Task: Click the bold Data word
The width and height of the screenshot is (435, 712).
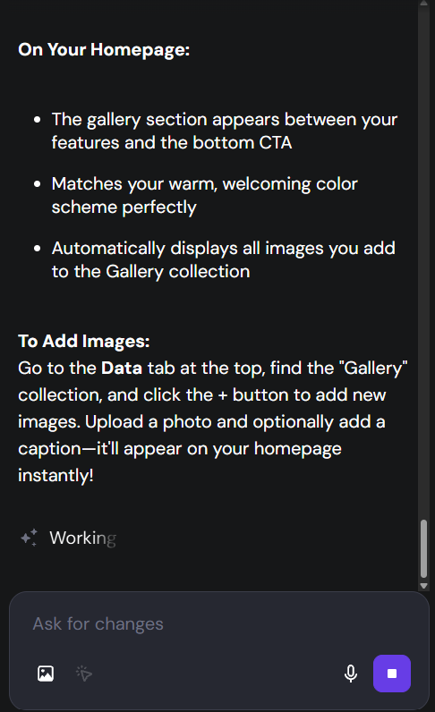Action: (122, 368)
